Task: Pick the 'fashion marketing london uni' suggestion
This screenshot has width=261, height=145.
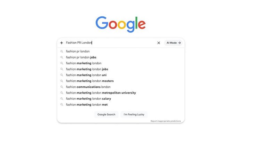Action: click(121, 75)
